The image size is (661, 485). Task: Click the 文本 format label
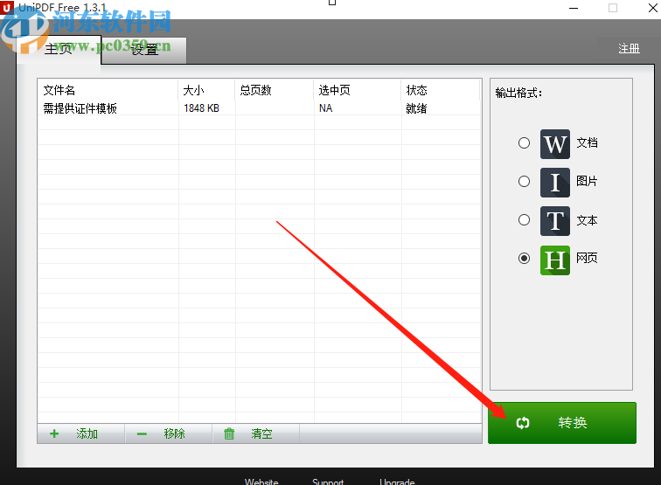click(x=587, y=220)
